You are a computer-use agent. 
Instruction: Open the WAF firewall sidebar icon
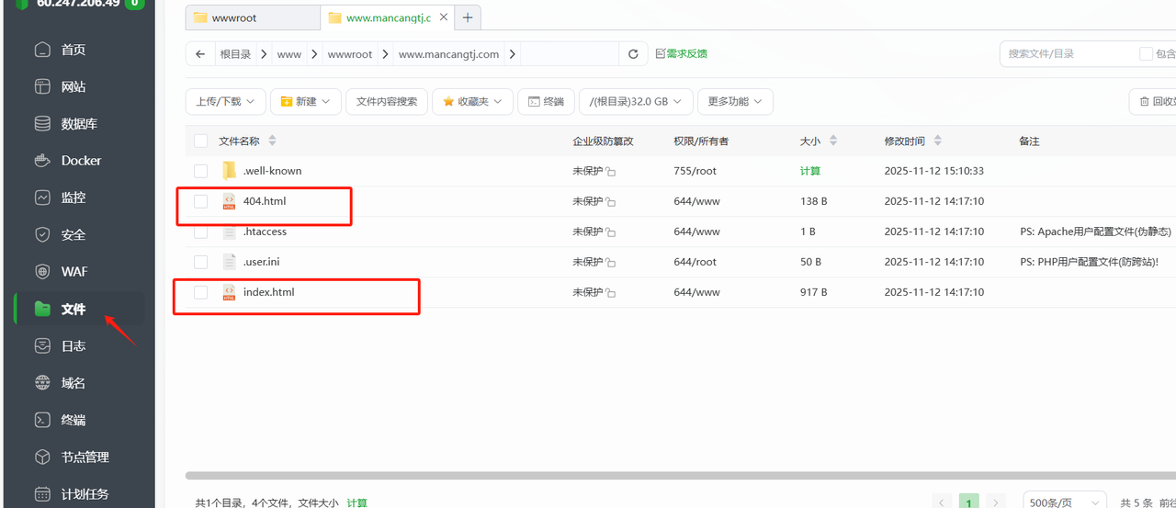coord(42,272)
